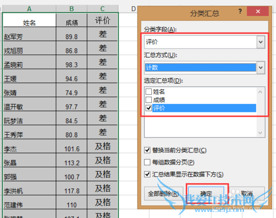Click score cell 74.9
Image resolution: width=276 pixels, height=218 pixels.
pyautogui.click(x=72, y=90)
